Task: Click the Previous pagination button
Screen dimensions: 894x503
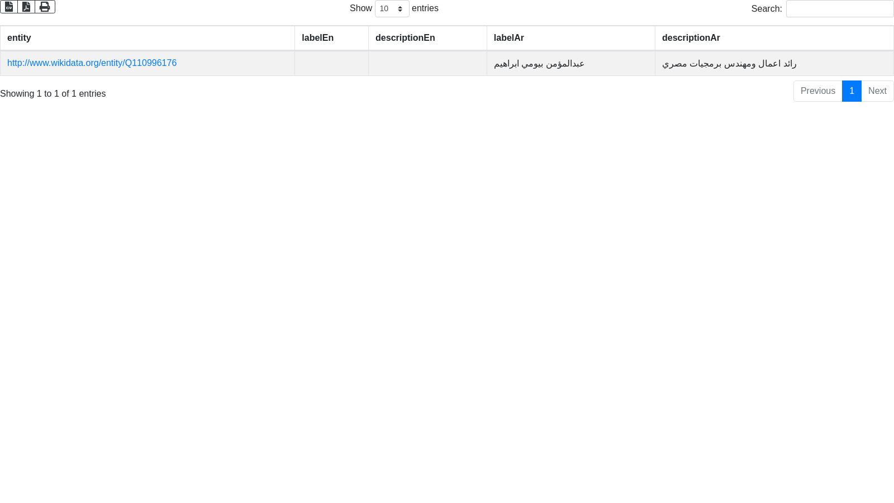Action: click(x=817, y=91)
